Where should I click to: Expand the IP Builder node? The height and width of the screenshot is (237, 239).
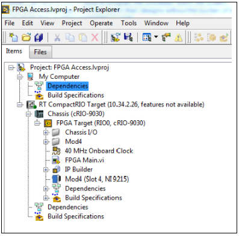click(46, 170)
